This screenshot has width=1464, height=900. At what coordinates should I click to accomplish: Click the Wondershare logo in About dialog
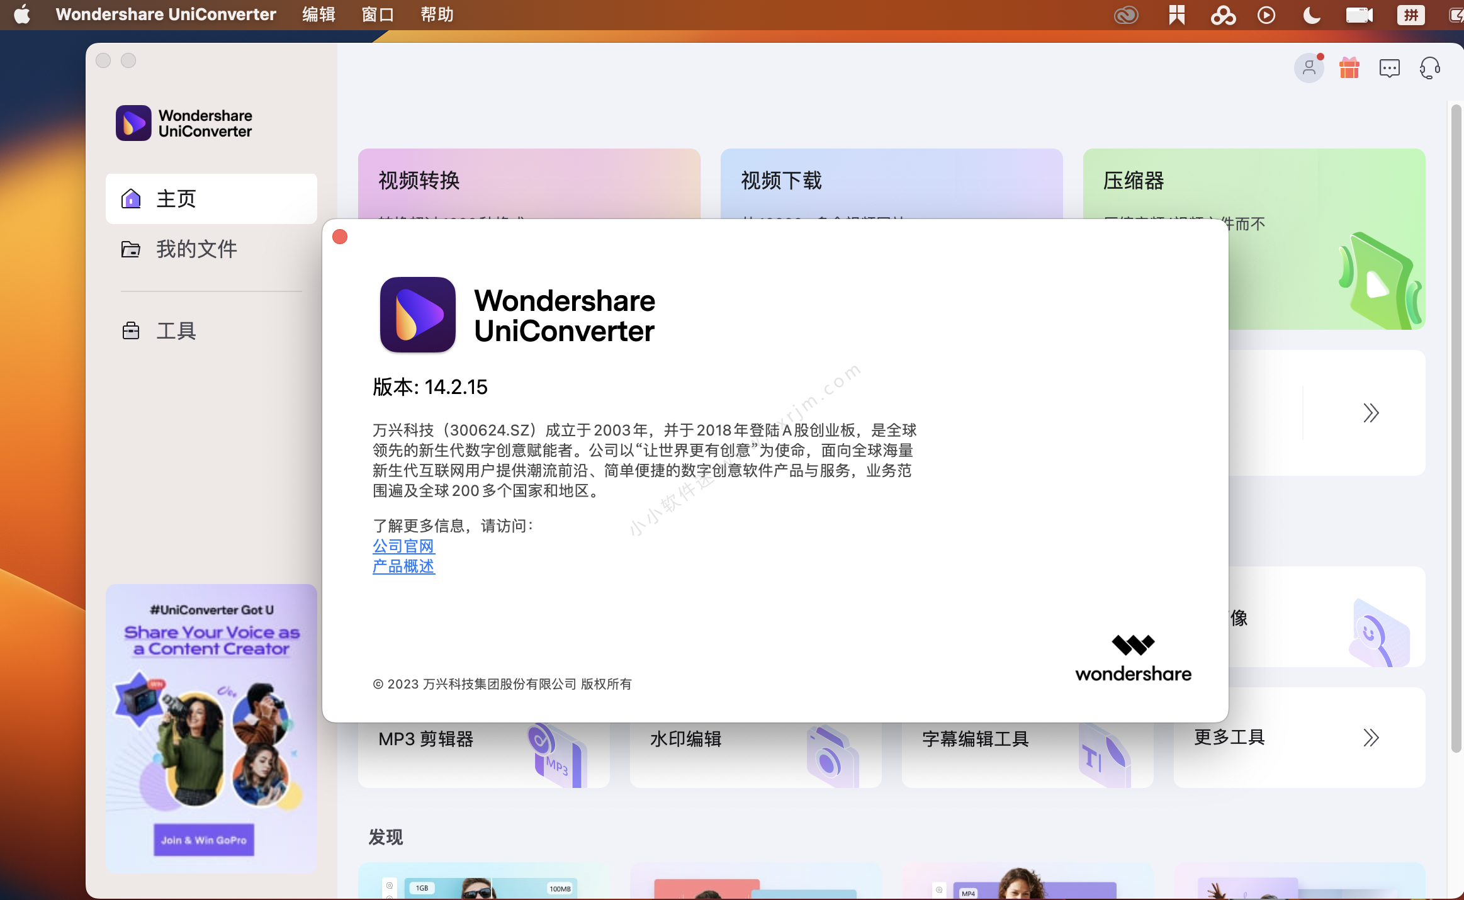tap(1133, 659)
